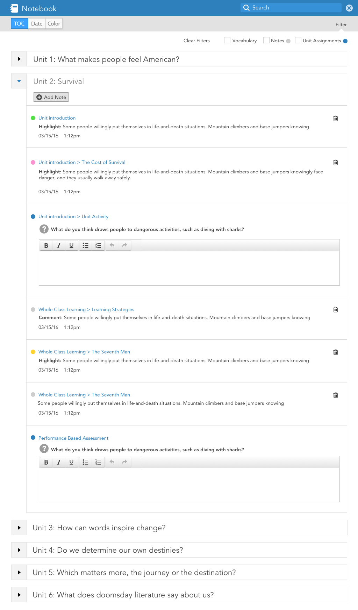The width and height of the screenshot is (358, 610).
Task: Enable the Vocabulary filter checkbox
Action: coord(227,41)
